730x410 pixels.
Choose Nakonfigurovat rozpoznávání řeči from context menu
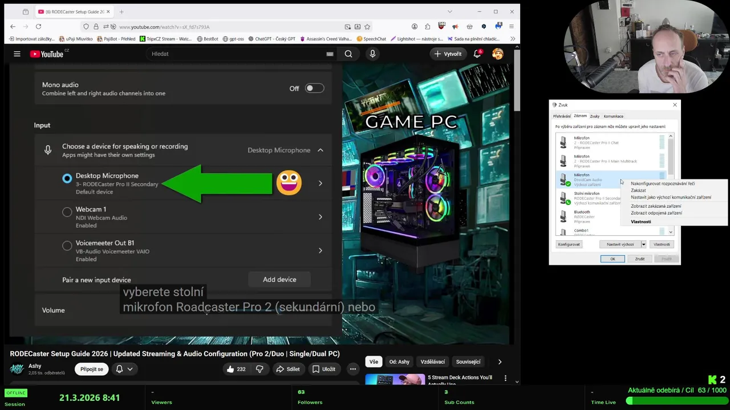coord(663,183)
